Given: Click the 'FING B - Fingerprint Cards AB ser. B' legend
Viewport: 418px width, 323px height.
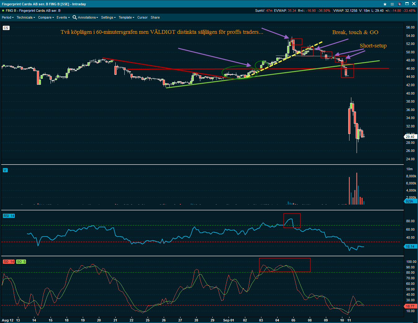Looking at the screenshot, I should click(33, 11).
